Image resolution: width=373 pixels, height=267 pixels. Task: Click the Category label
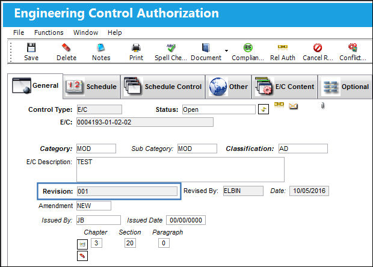(56, 149)
